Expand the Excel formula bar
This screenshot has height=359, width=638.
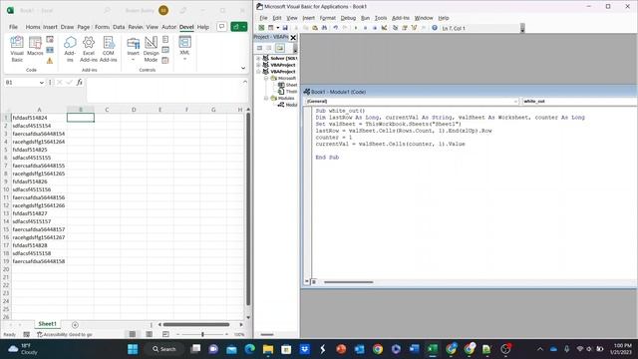pos(245,82)
